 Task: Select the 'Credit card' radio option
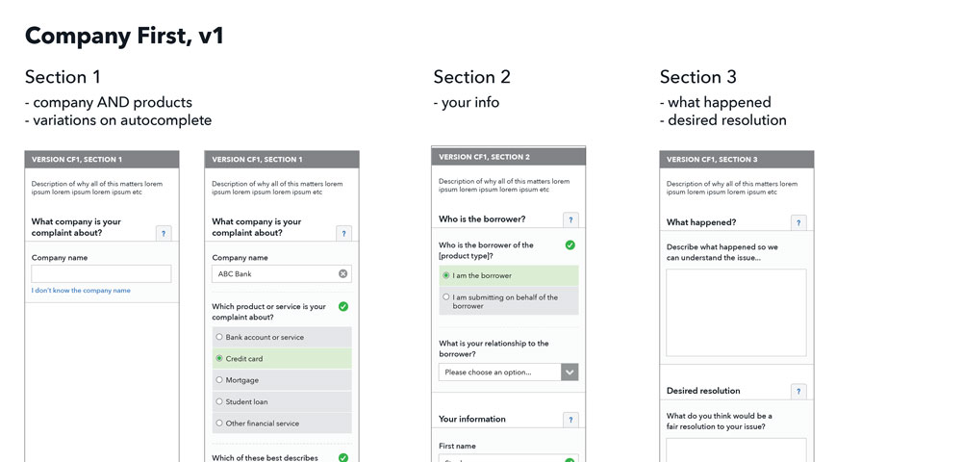(x=219, y=358)
